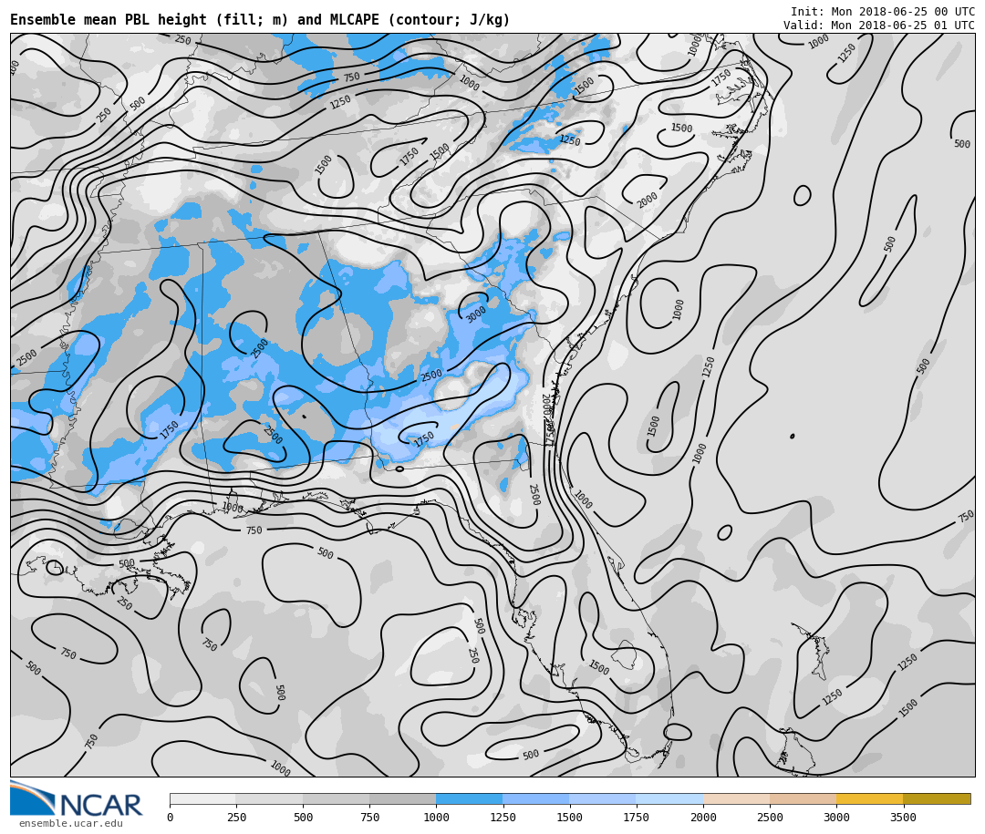Viewport: 985px width, 834px height.
Task: Click the colorbar tick label '1750'
Action: (x=637, y=817)
